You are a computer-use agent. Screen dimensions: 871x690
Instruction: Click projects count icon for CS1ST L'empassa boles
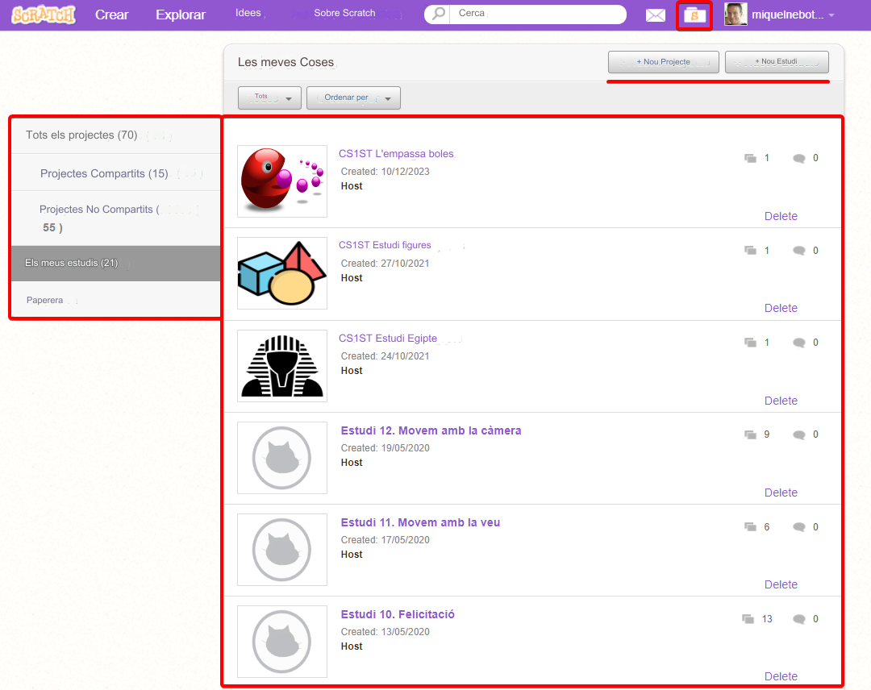point(750,159)
